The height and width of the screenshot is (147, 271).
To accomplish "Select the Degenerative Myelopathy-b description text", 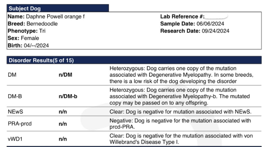I will coord(179,96).
